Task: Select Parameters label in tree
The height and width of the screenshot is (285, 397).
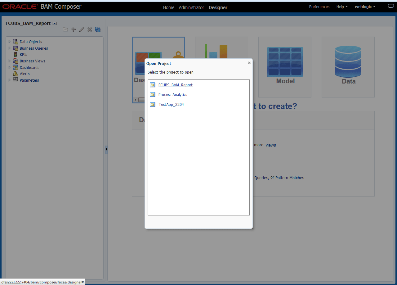Action: click(29, 80)
